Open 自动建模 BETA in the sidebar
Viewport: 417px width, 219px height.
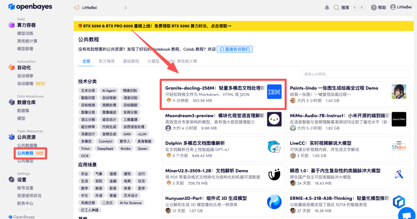pos(31,84)
